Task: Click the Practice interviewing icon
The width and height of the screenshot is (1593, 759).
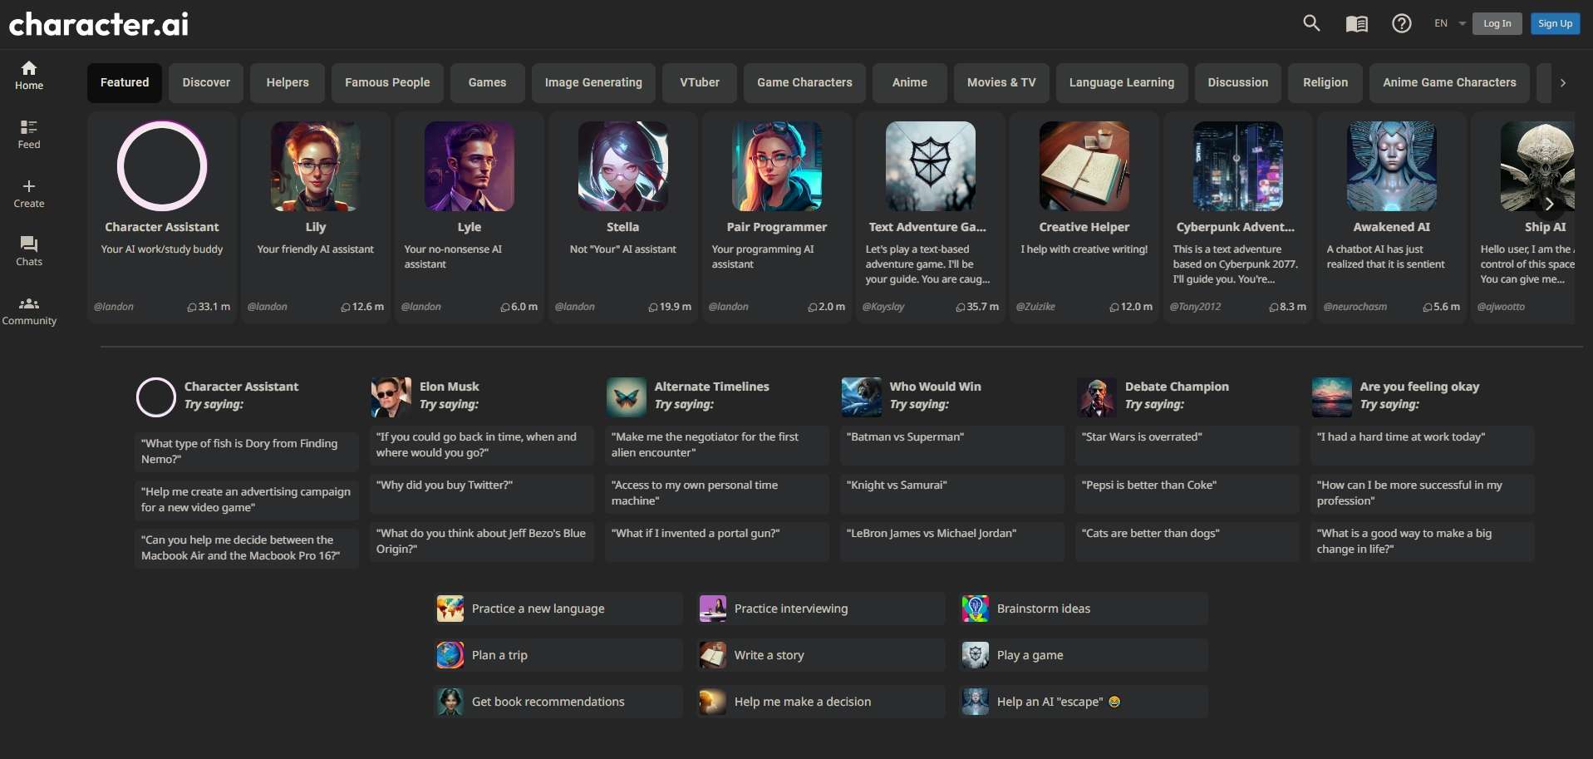Action: pyautogui.click(x=713, y=609)
